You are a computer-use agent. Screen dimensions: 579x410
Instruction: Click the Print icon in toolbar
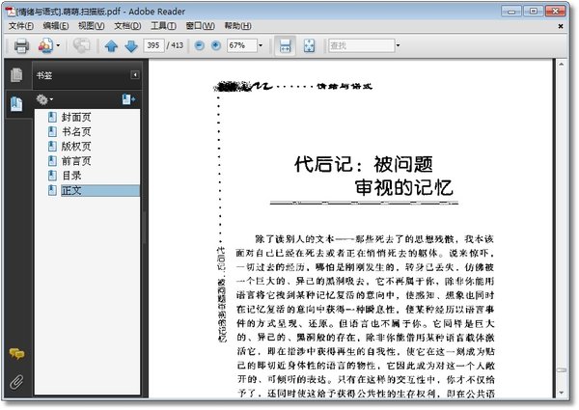point(21,46)
